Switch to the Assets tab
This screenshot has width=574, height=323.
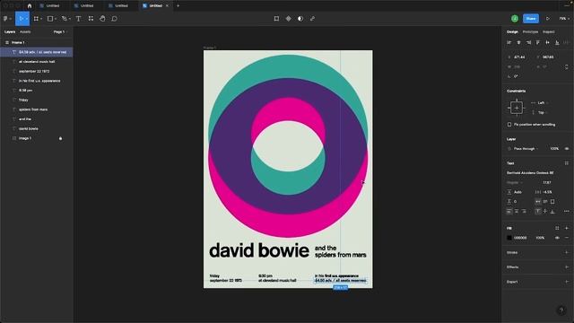pos(25,32)
